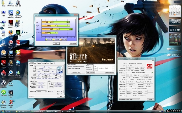Click the S.T.A.L.K.E.R. Clear Sky banner image
The height and width of the screenshot is (113, 182).
[91, 51]
